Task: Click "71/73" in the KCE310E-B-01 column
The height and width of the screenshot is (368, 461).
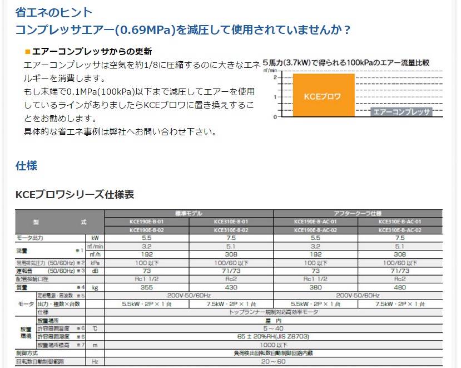Action: (231, 271)
